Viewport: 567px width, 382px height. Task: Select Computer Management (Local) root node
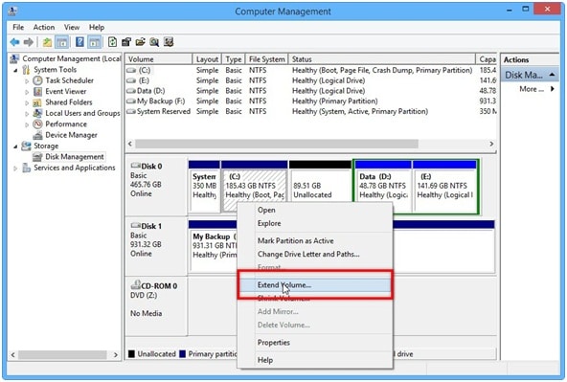[72, 58]
